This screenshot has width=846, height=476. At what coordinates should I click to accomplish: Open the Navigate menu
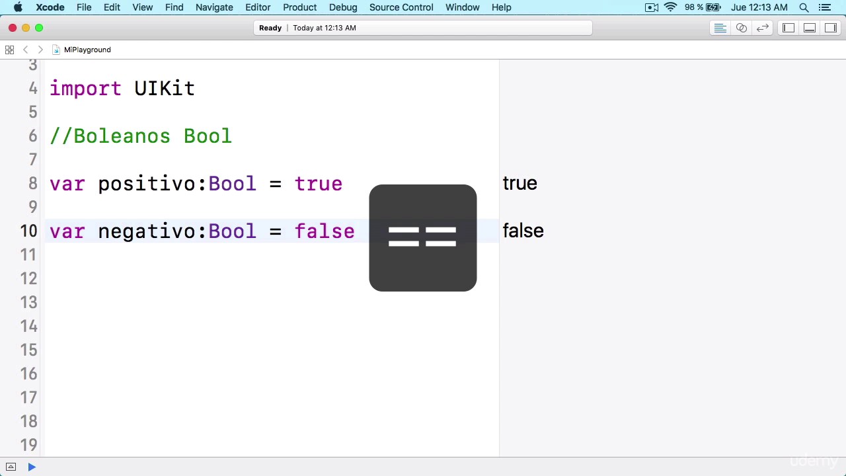(214, 7)
